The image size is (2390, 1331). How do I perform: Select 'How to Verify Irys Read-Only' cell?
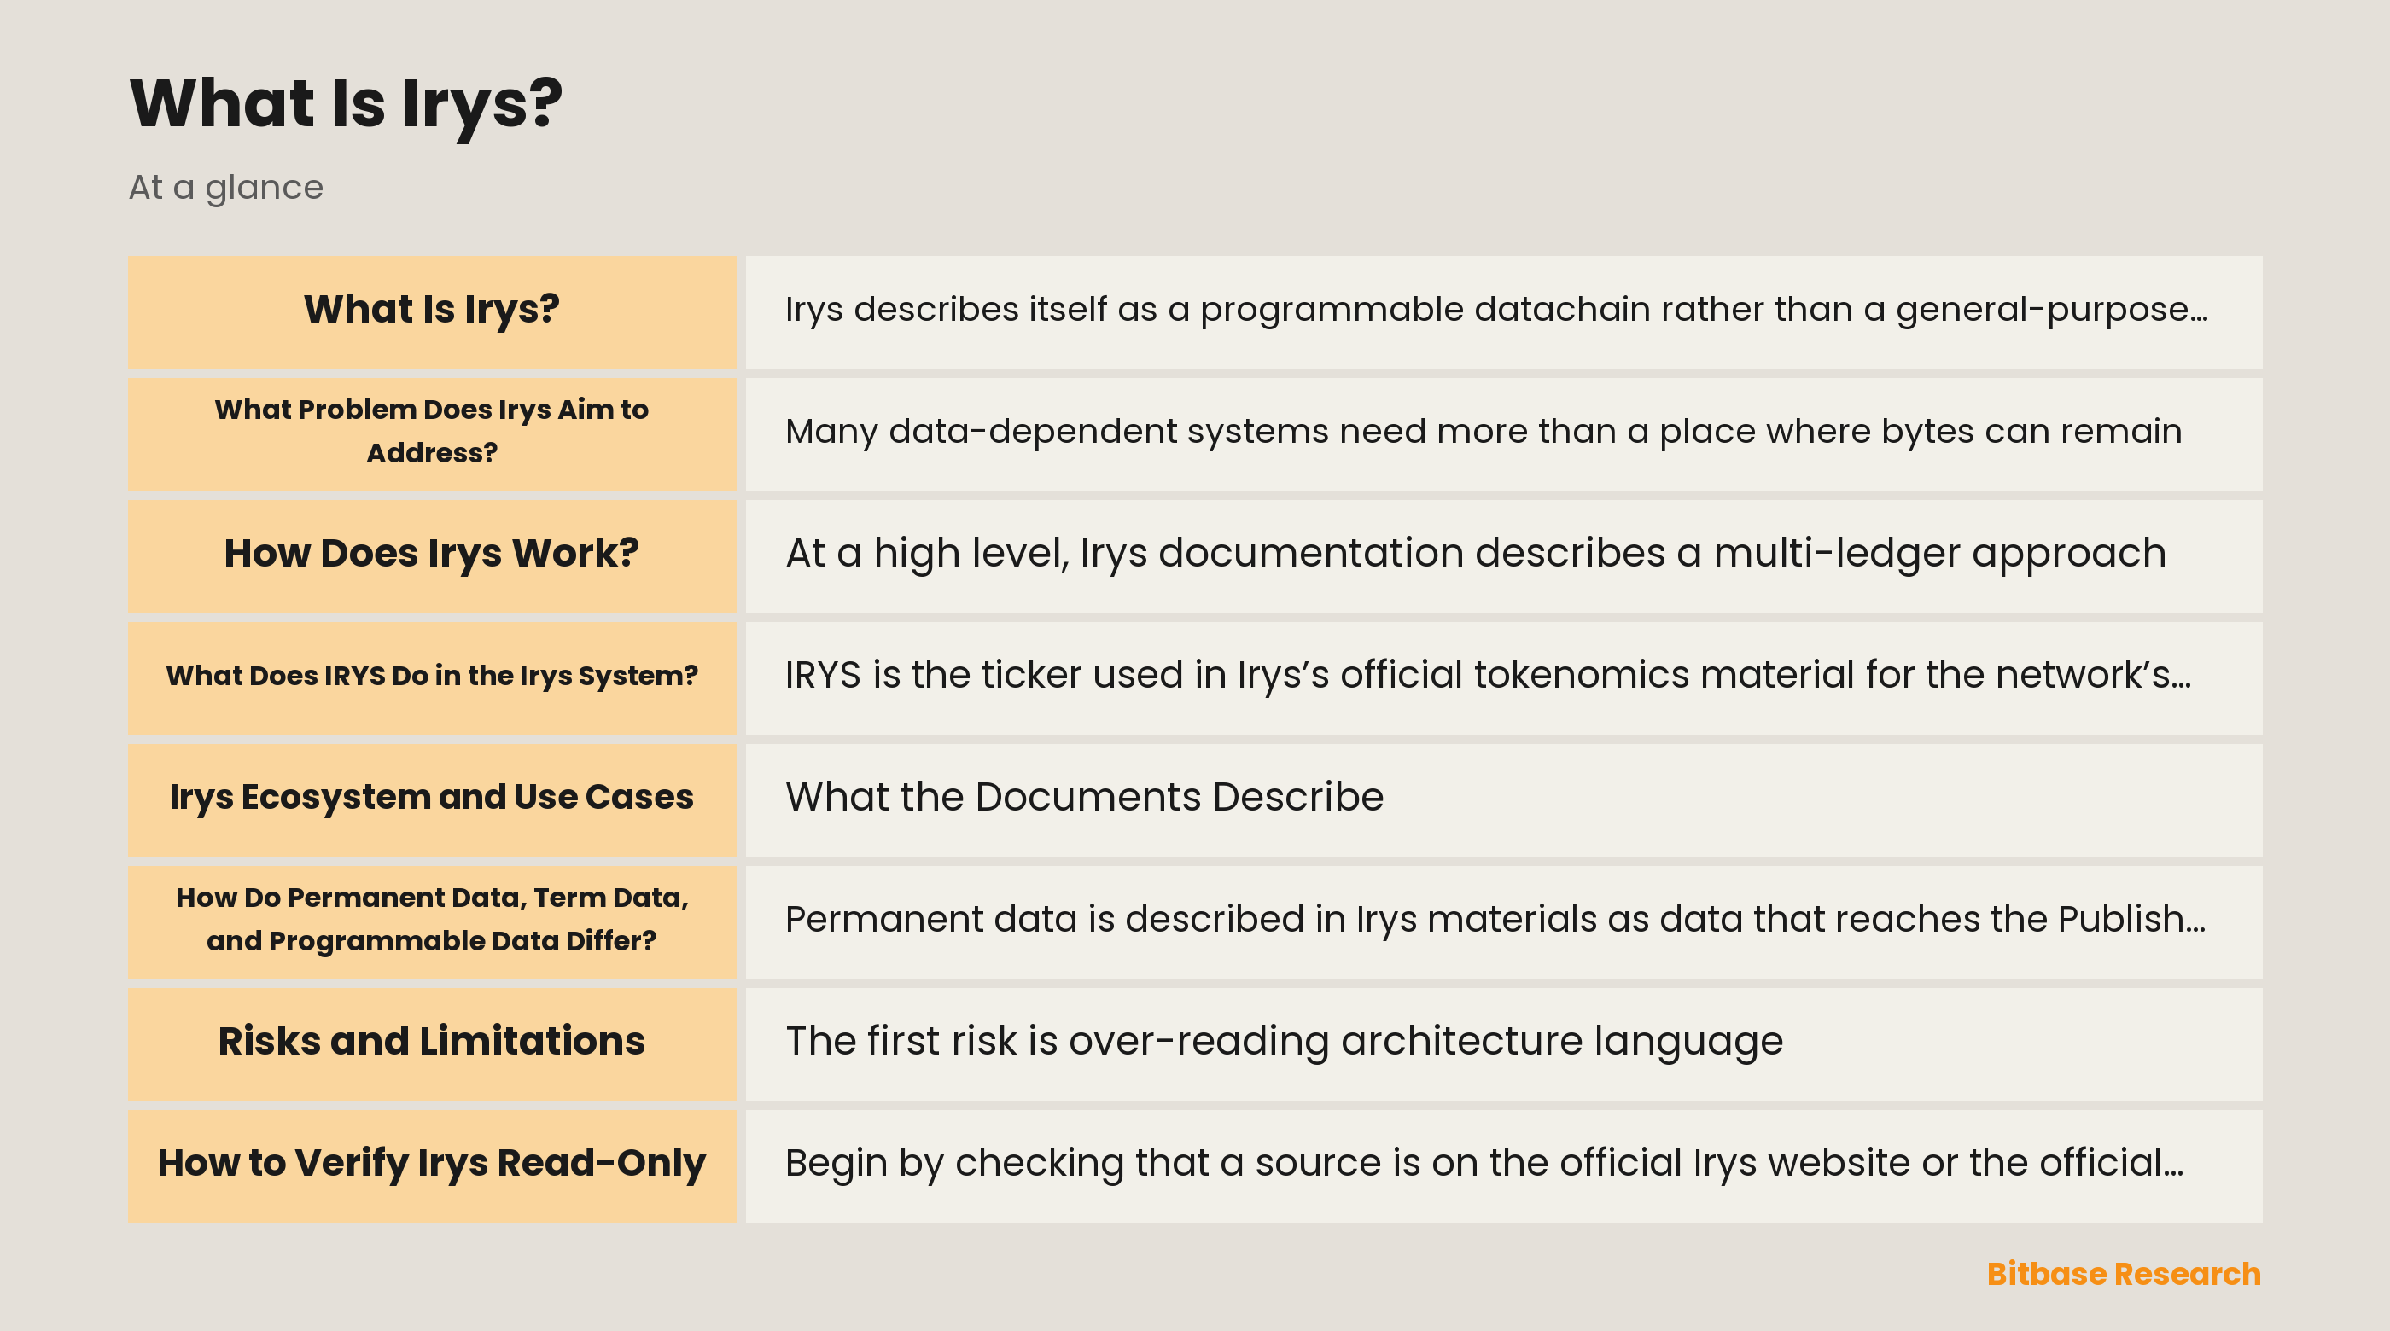click(431, 1165)
